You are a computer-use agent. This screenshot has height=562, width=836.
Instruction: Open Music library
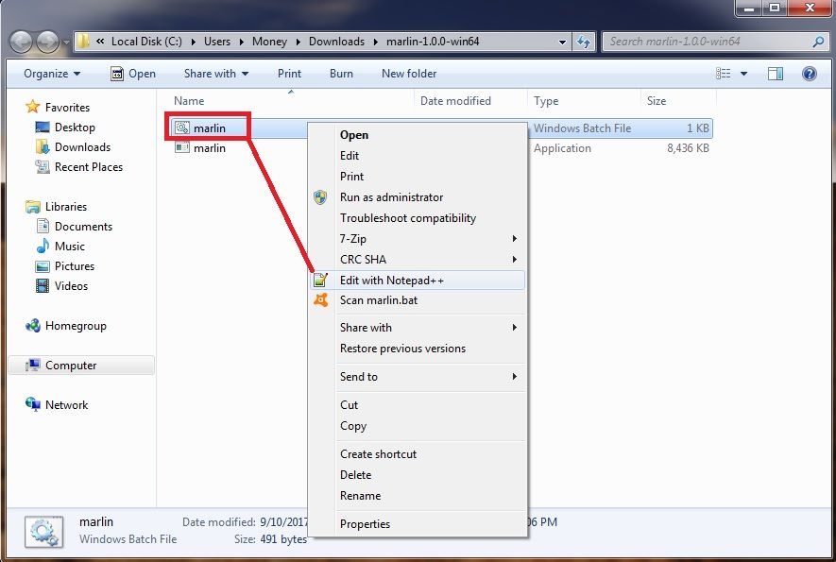coord(60,247)
